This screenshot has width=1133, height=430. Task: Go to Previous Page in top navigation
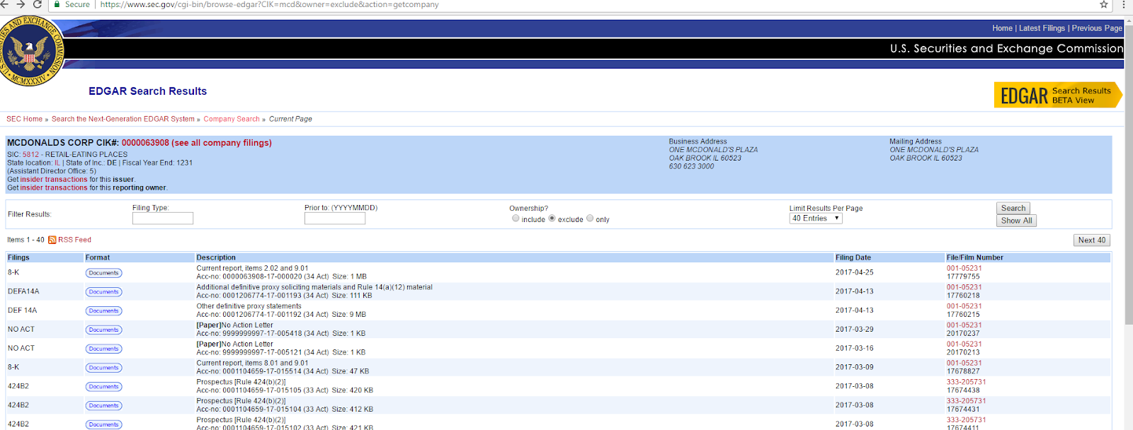coord(1097,28)
